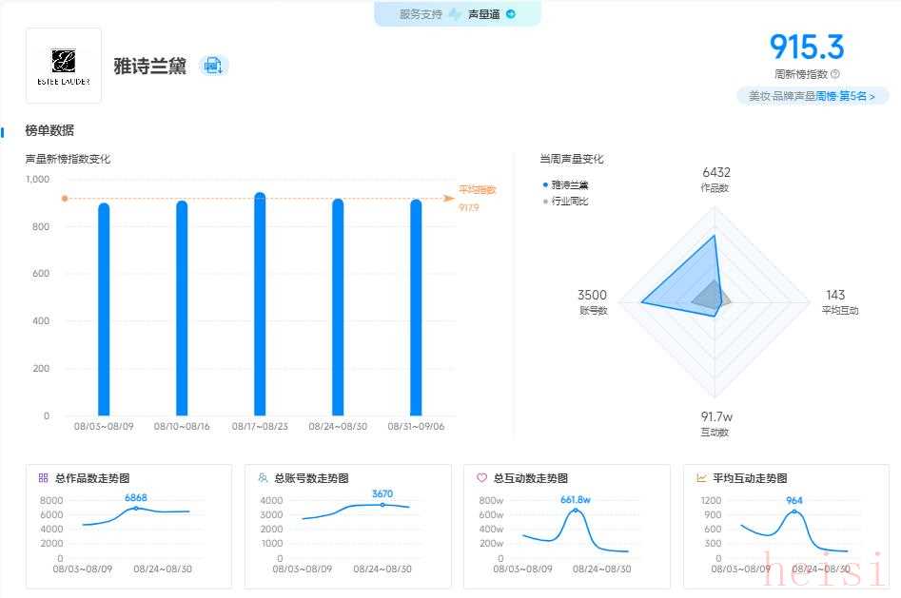901x598 pixels.
Task: Click the 总账号数走势图 card title
Action: coord(311,478)
